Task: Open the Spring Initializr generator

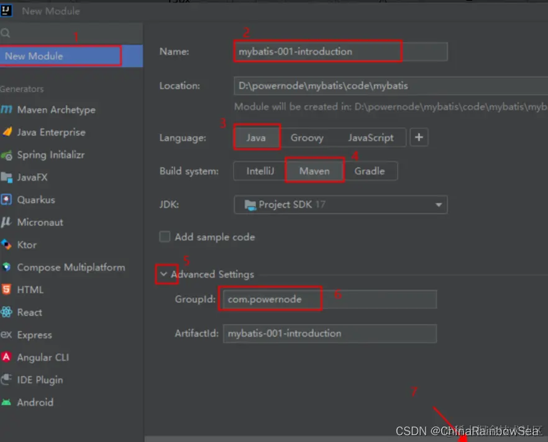Action: tap(71, 155)
